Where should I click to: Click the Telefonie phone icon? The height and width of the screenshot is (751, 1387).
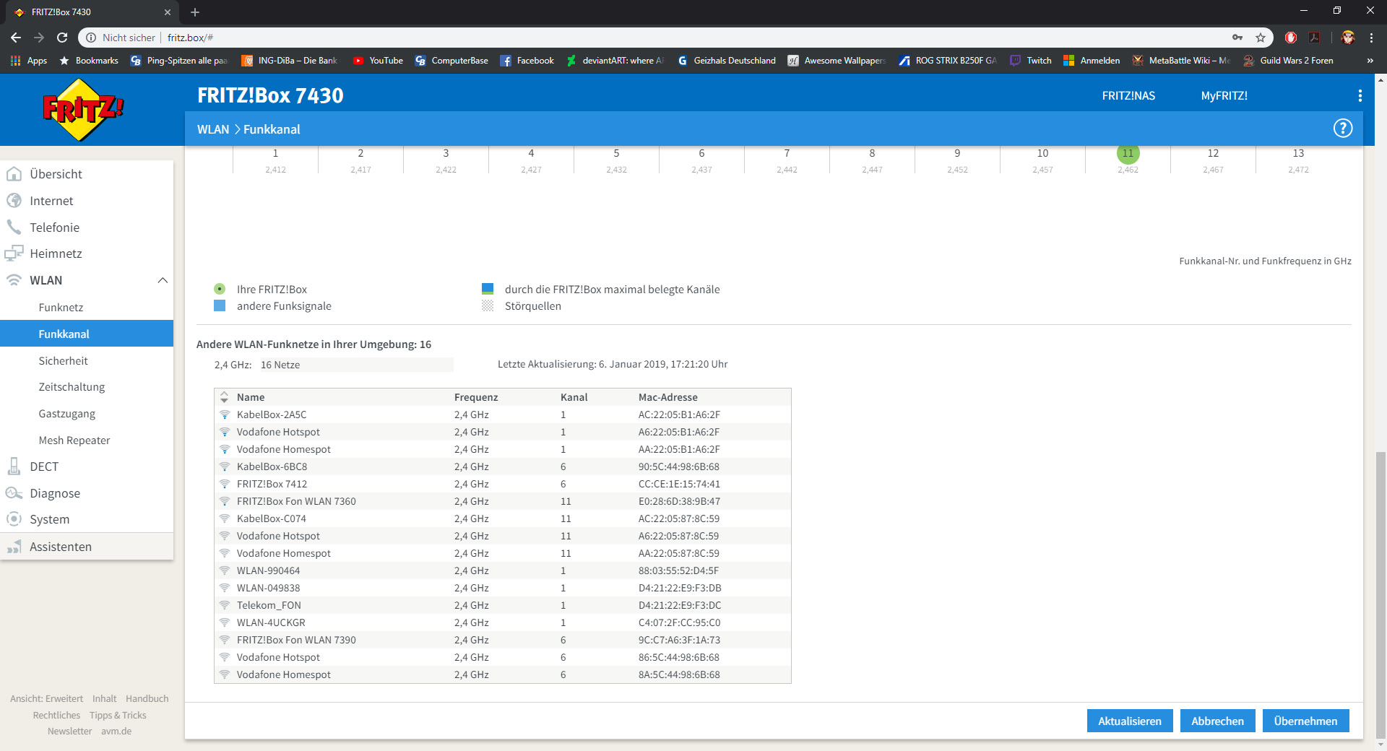coord(14,227)
